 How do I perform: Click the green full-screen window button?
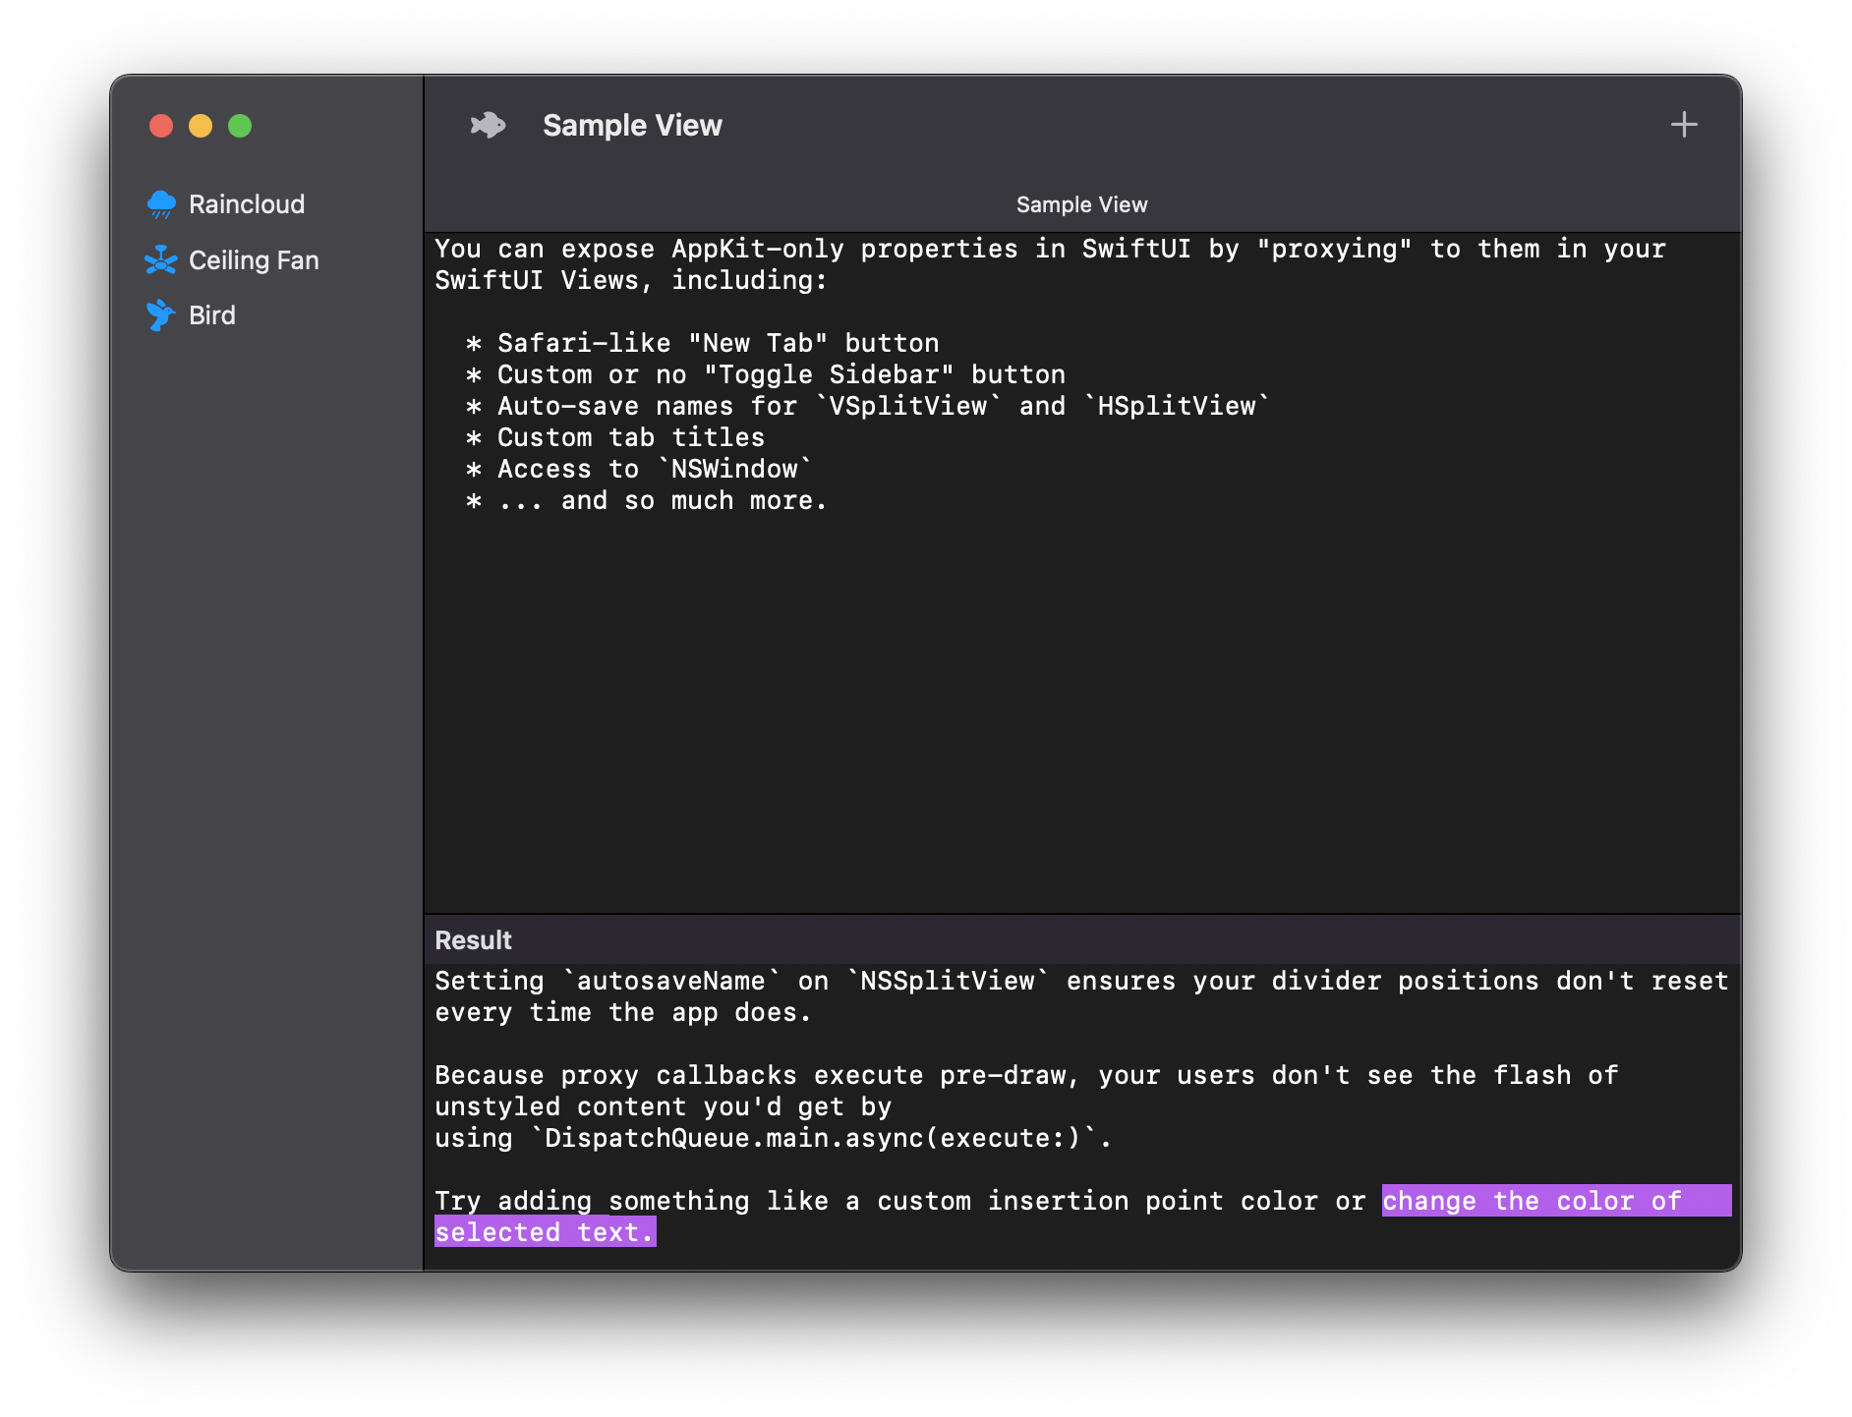pyautogui.click(x=240, y=126)
